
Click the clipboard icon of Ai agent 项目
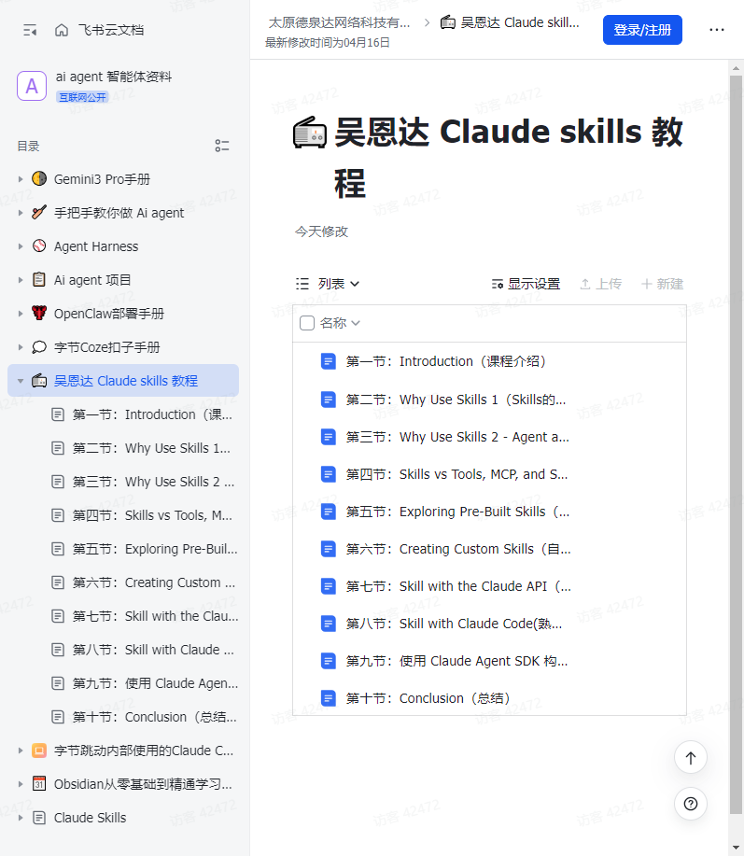(39, 279)
